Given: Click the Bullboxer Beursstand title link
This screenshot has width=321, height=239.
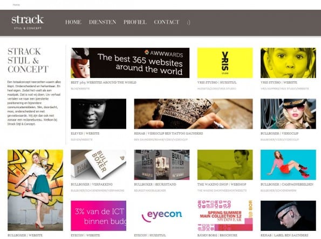Looking at the screenshot, I should 155,184.
